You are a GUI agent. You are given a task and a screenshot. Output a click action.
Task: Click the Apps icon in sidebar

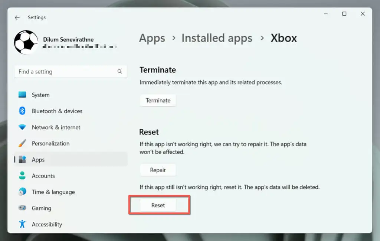[22, 159]
